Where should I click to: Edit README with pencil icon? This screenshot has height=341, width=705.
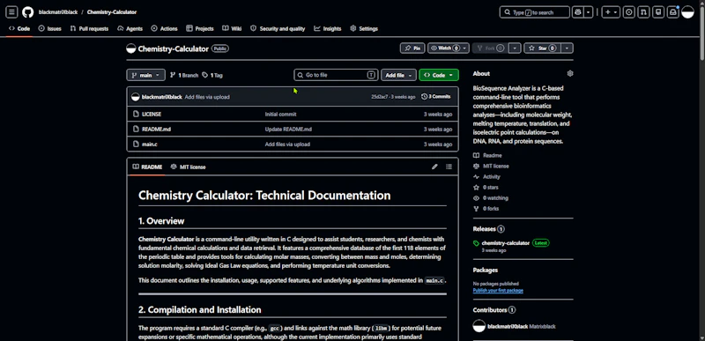point(434,167)
